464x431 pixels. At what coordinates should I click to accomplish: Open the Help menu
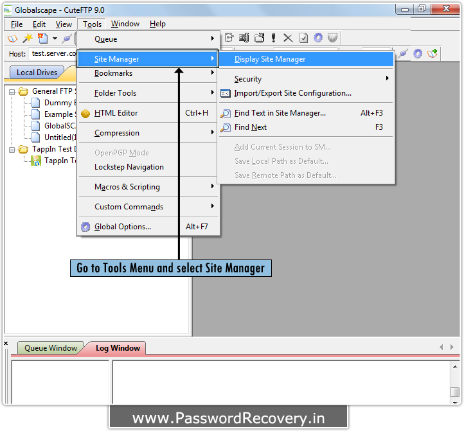pyautogui.click(x=157, y=24)
